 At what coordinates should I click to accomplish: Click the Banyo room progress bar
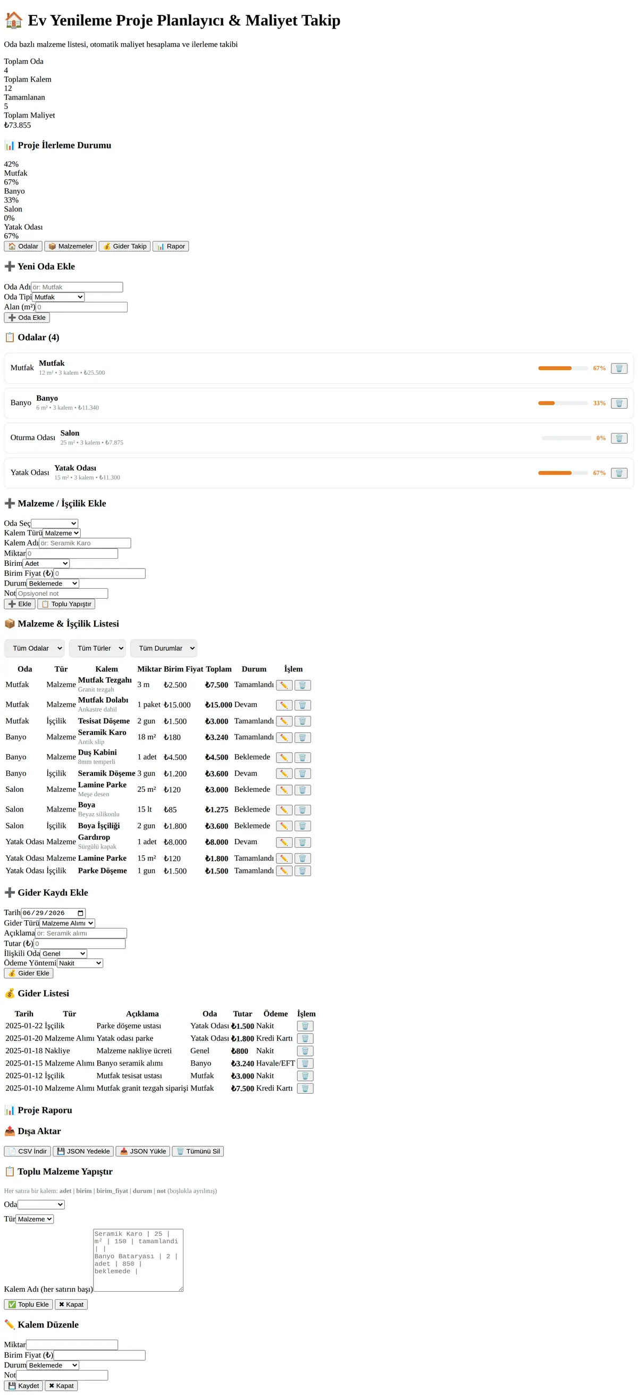tap(563, 403)
